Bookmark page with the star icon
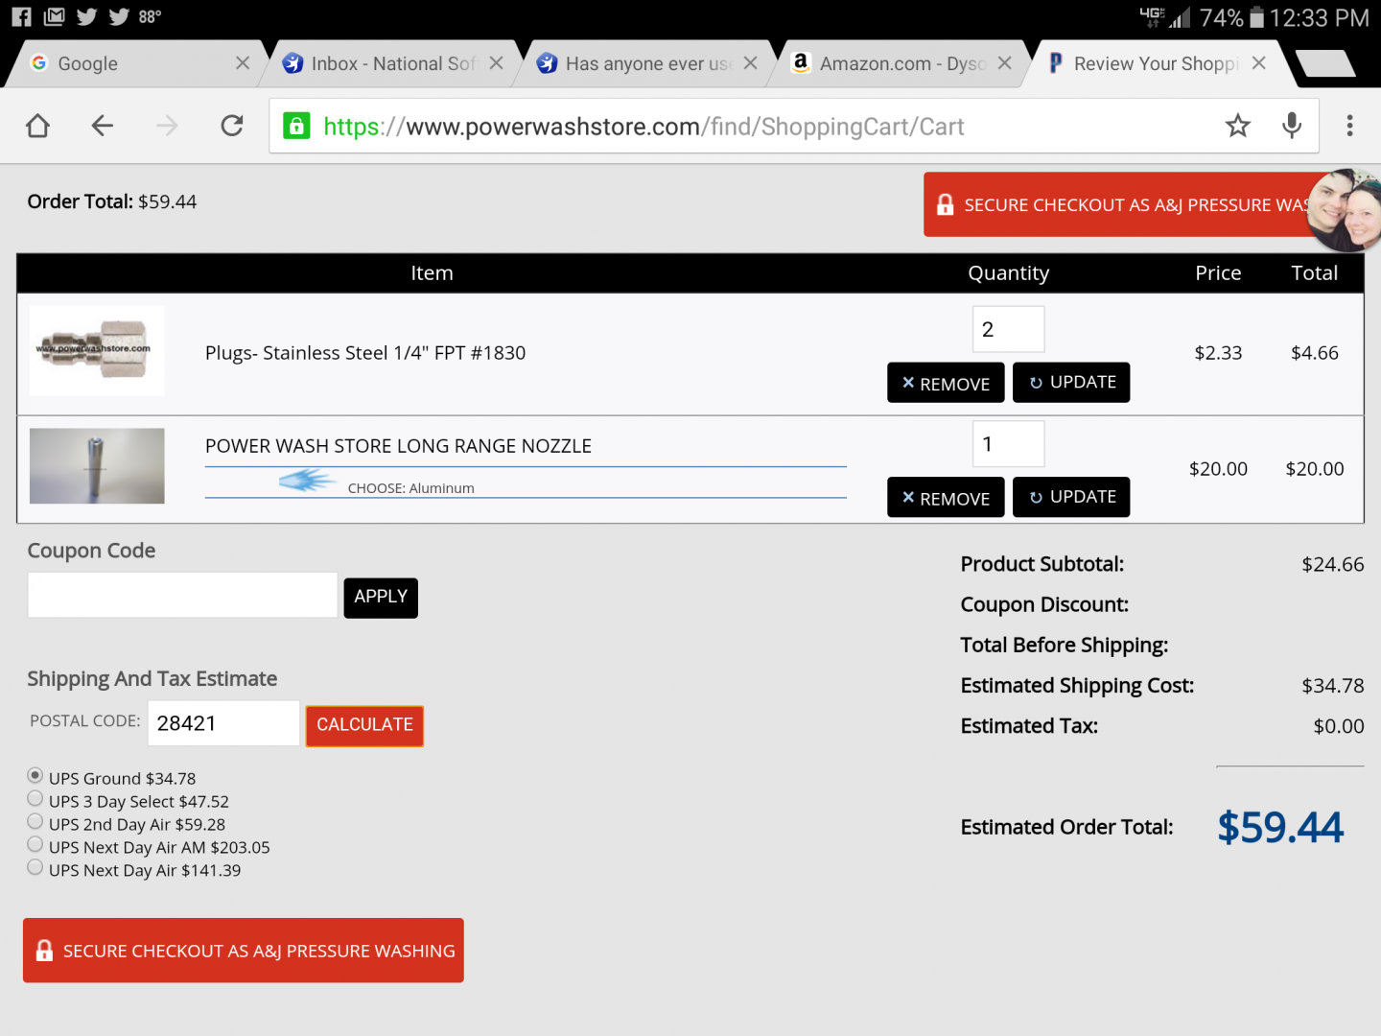 [x=1238, y=126]
